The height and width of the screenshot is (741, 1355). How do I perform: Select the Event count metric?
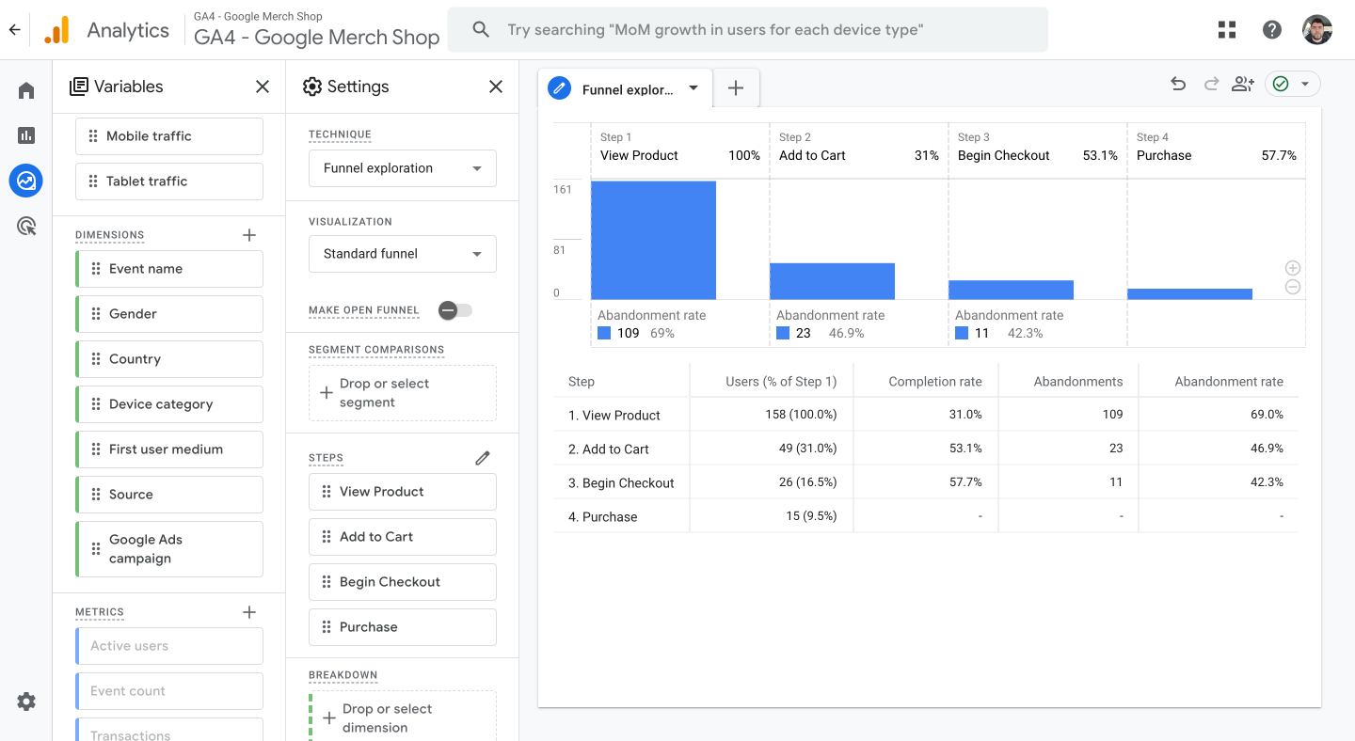169,691
